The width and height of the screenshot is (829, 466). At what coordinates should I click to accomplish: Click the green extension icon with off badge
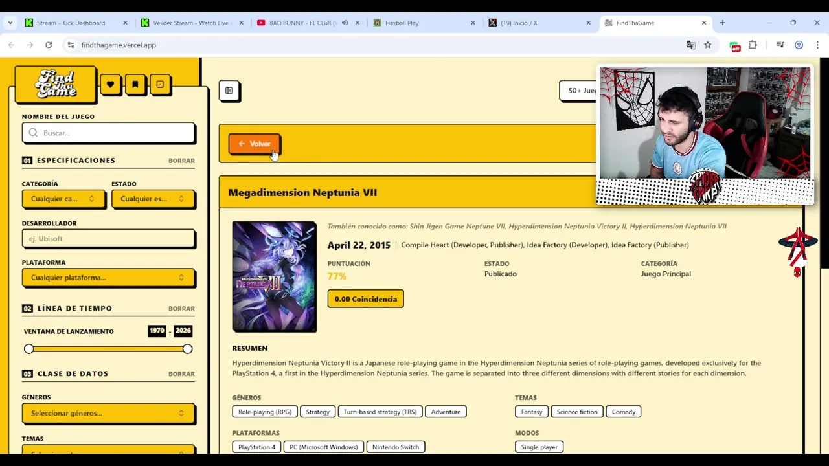click(734, 45)
